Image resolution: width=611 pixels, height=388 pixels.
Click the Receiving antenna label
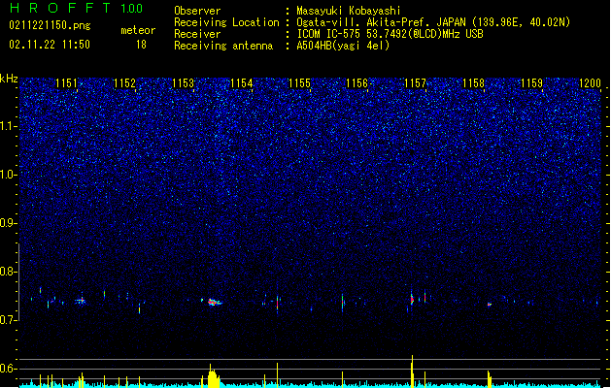(x=223, y=46)
